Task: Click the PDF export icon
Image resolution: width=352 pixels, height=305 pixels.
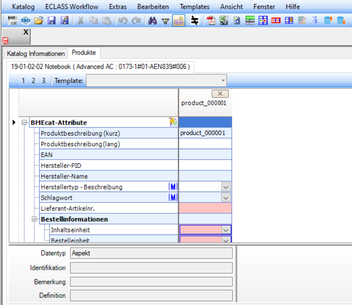Action: pos(211,20)
